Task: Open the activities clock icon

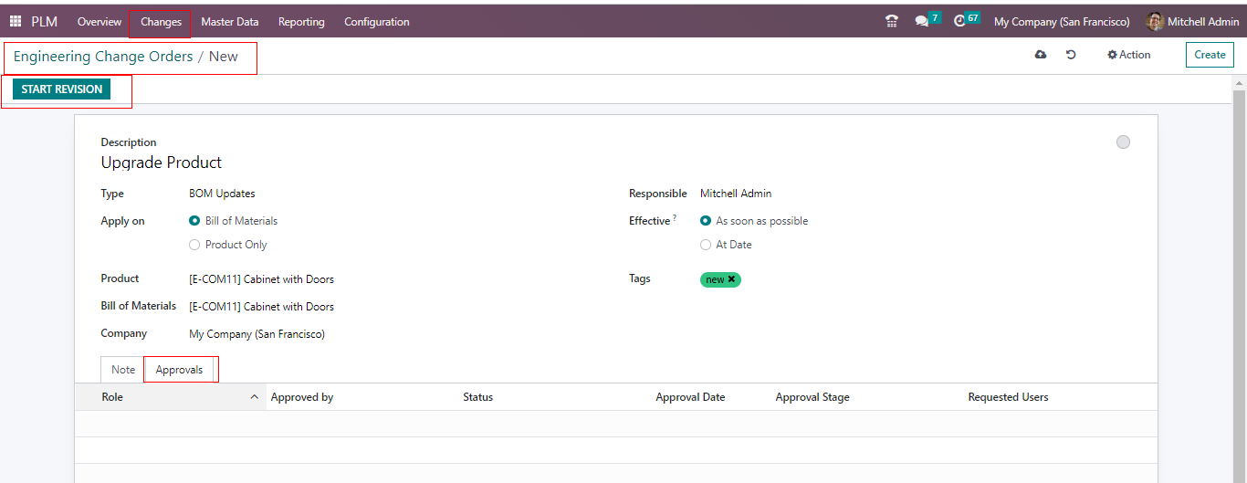Action: pyautogui.click(x=959, y=21)
